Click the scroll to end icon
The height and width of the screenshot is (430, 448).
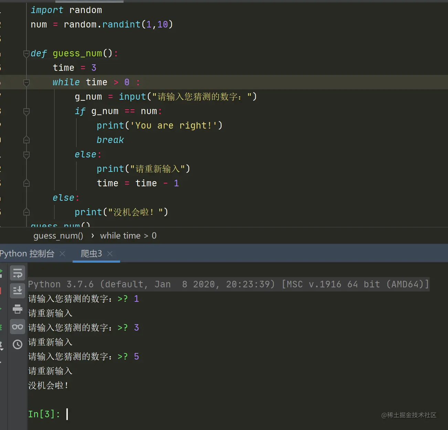(18, 291)
